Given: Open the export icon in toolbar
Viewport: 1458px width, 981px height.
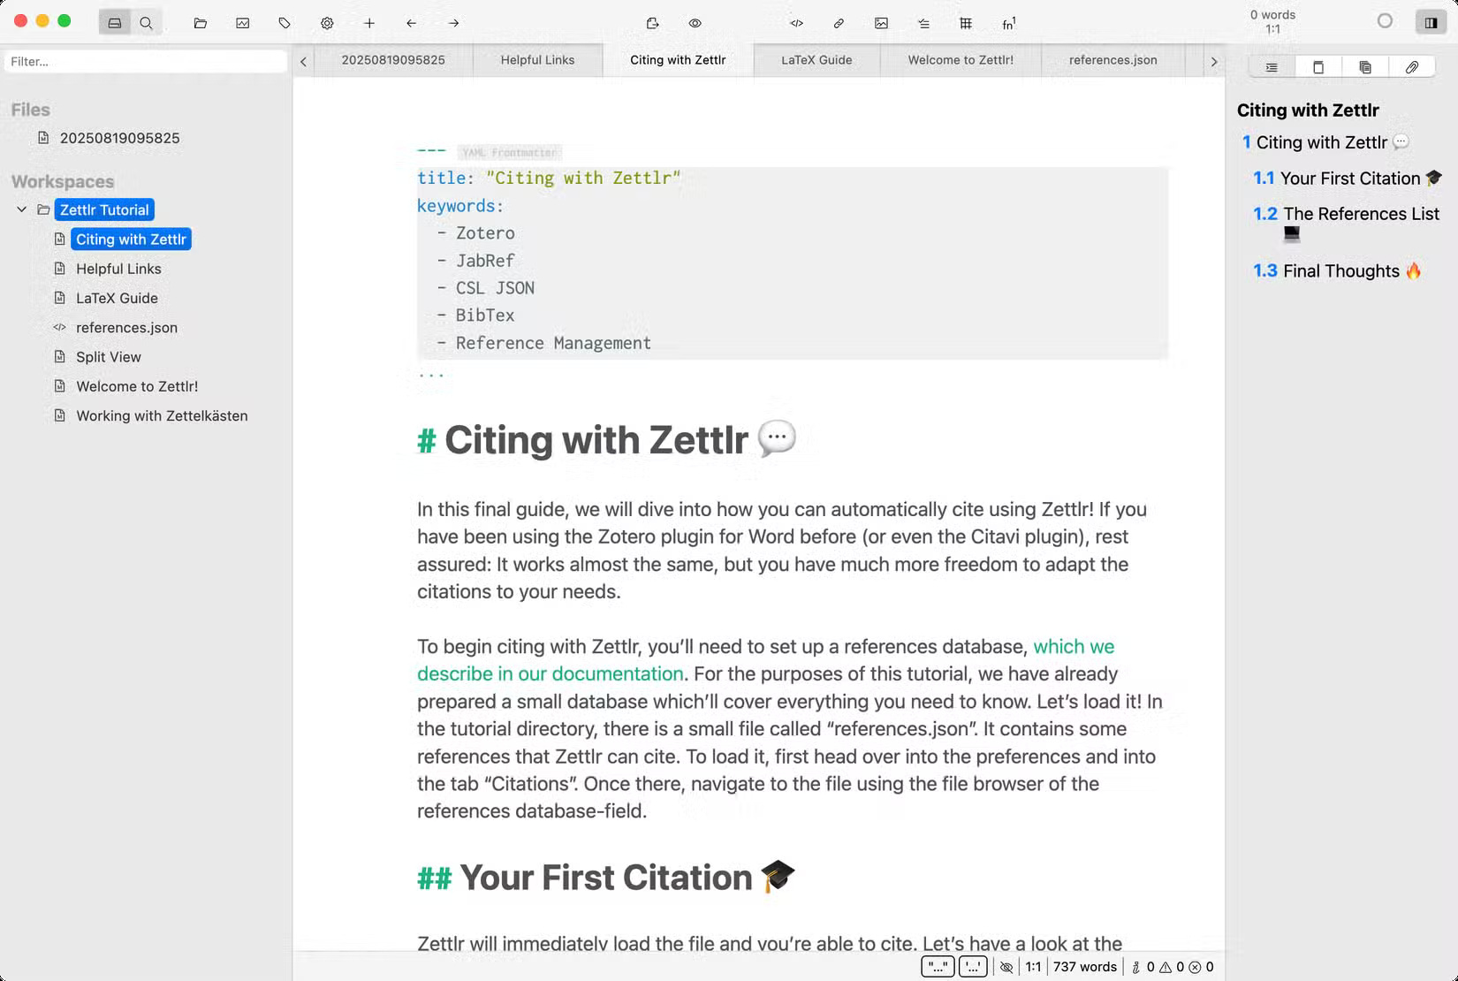Looking at the screenshot, I should coord(653,23).
